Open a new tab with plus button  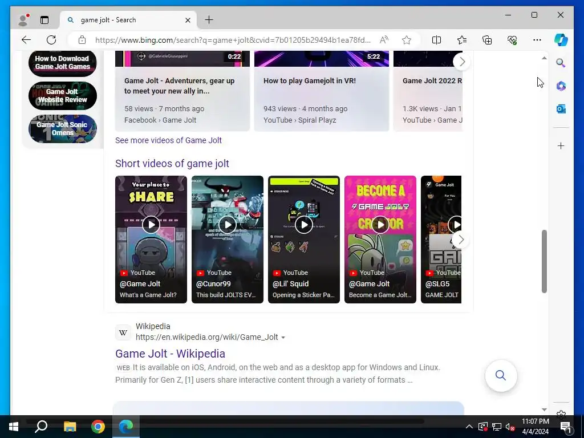pyautogui.click(x=209, y=20)
